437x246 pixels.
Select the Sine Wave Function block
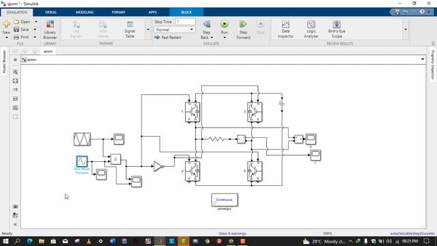pos(82,161)
